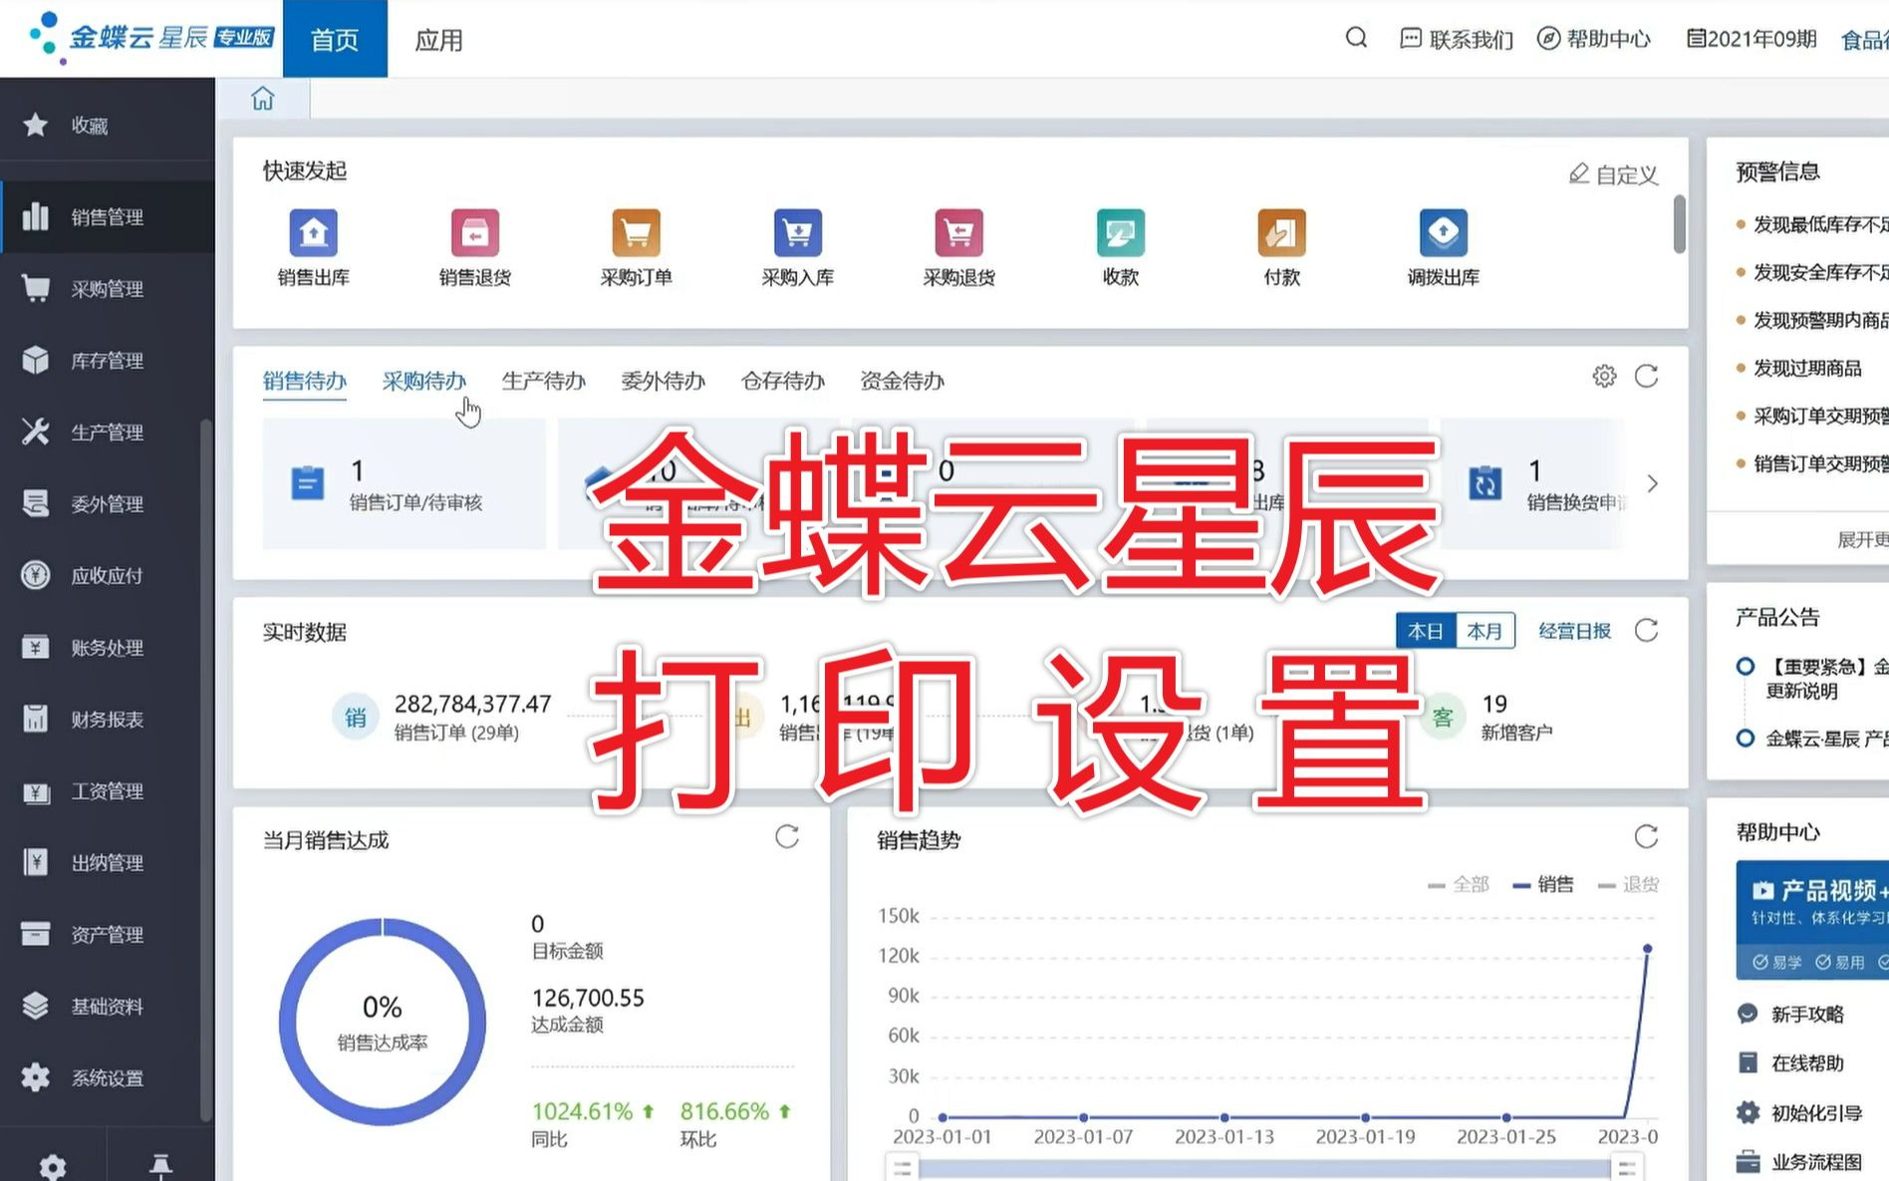Select the 资金待办 tab

[902, 381]
